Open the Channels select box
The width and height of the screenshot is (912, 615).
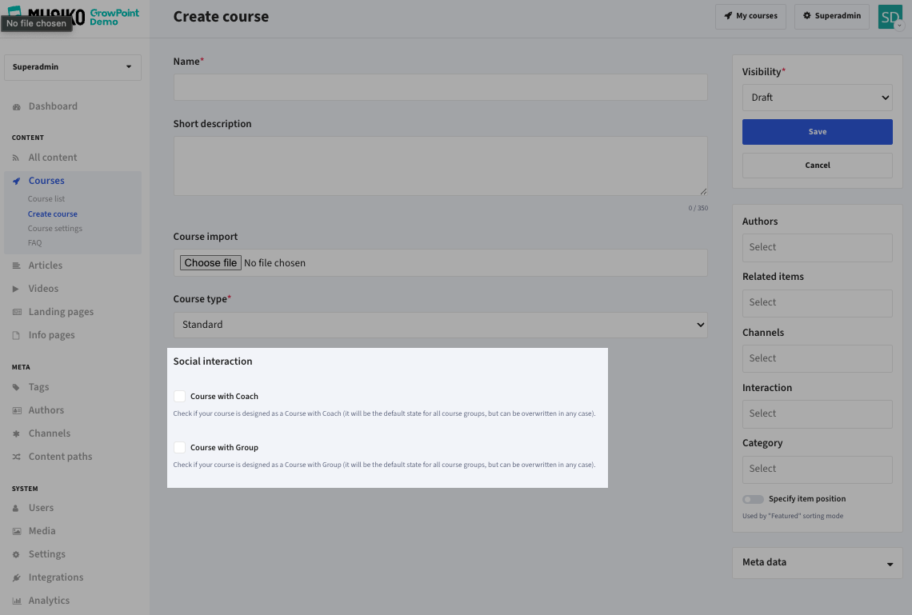point(817,358)
